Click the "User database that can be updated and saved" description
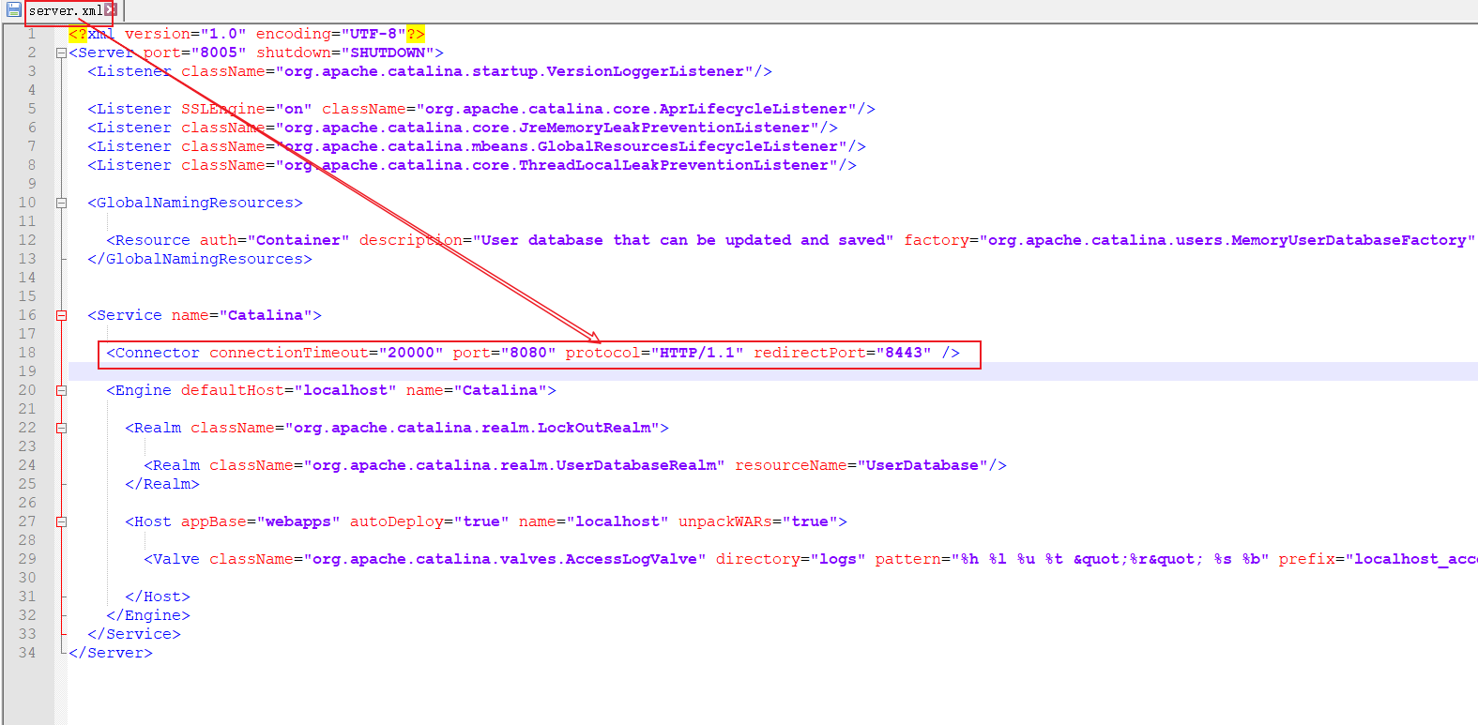The height and width of the screenshot is (725, 1478). pyautogui.click(x=683, y=240)
